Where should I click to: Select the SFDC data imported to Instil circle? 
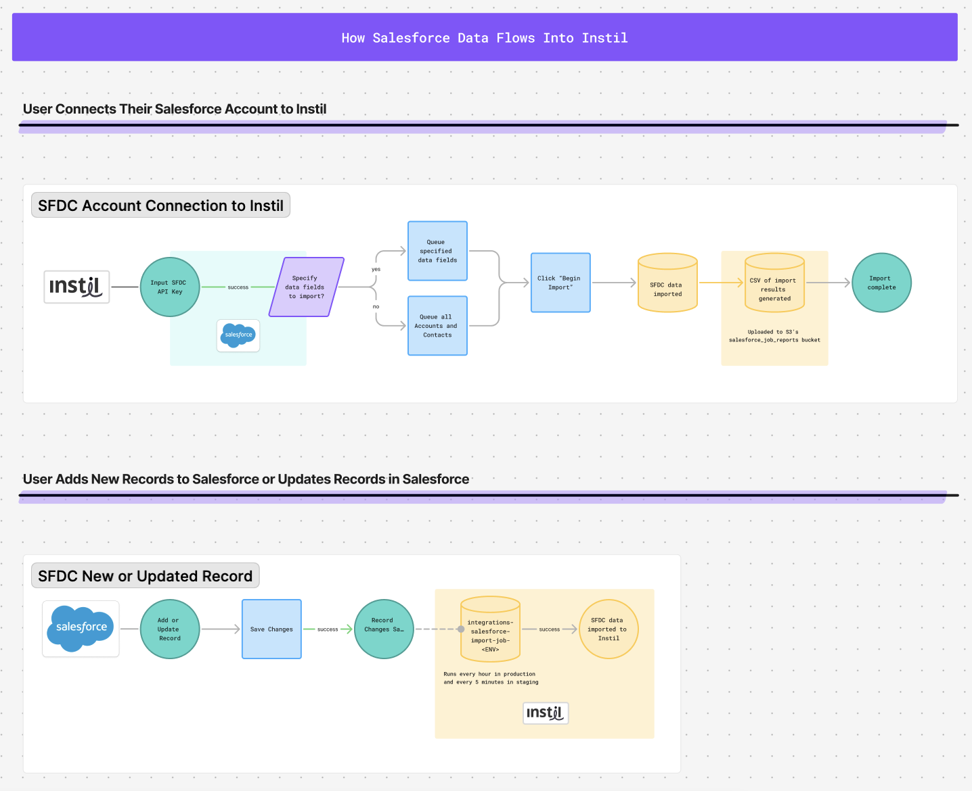pyautogui.click(x=609, y=629)
